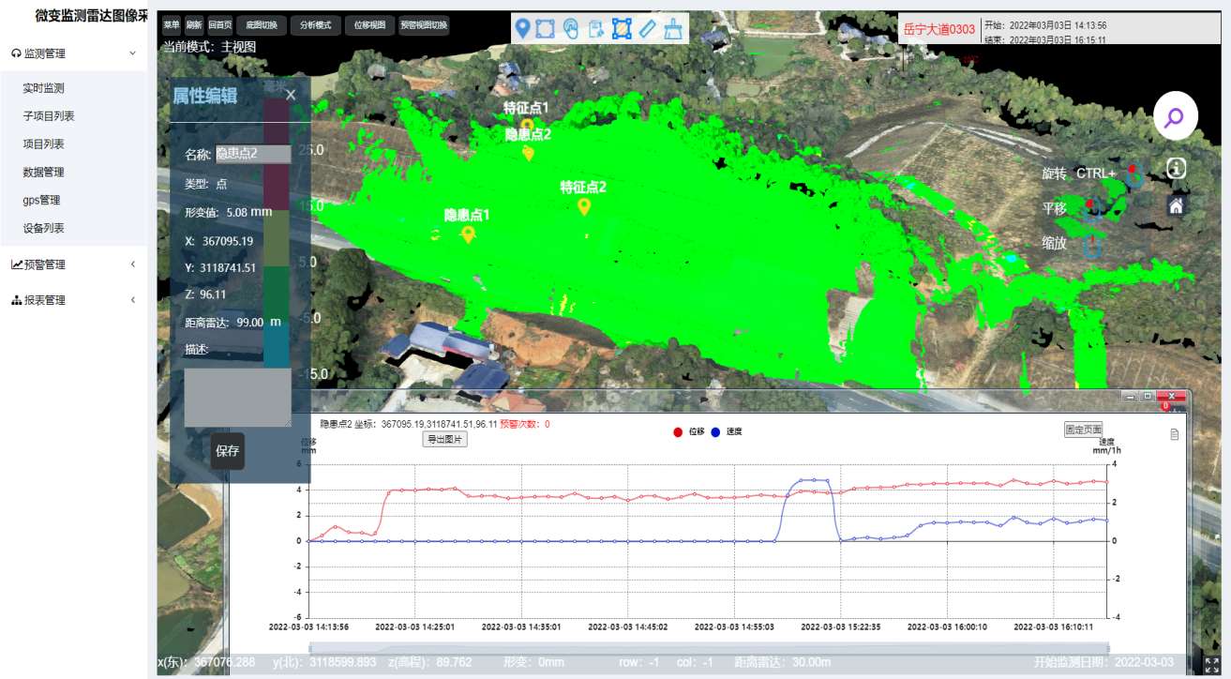Open 数据管理 sidebar item

(44, 173)
